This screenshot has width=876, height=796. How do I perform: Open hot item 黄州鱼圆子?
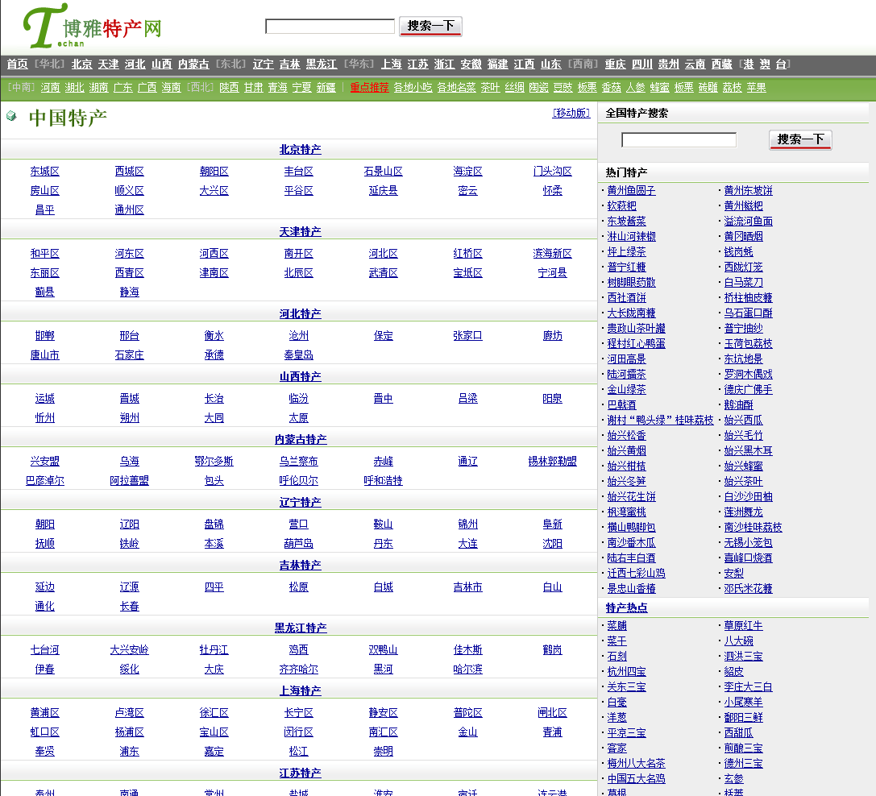point(631,190)
